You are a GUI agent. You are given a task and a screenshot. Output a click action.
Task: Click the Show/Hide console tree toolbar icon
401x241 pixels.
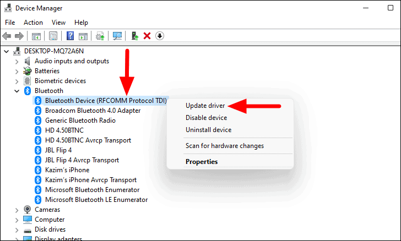tap(36, 36)
